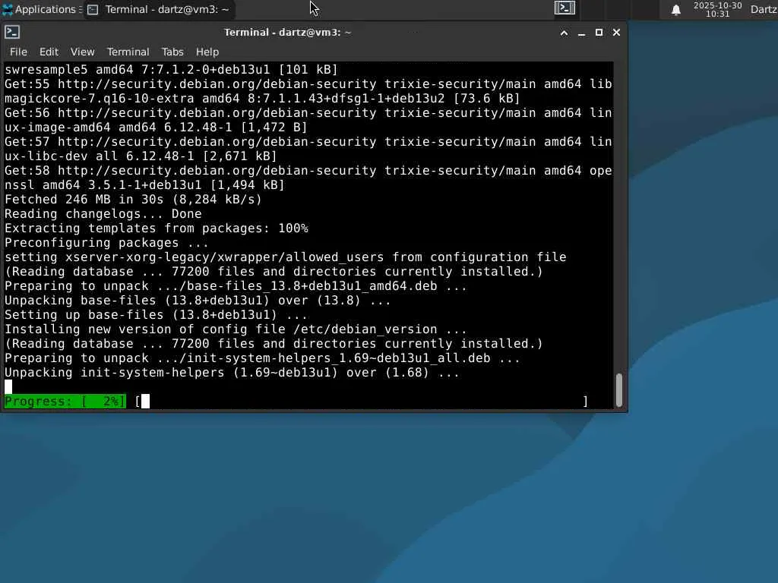Open the Dartz user menu in the panel

point(764,9)
